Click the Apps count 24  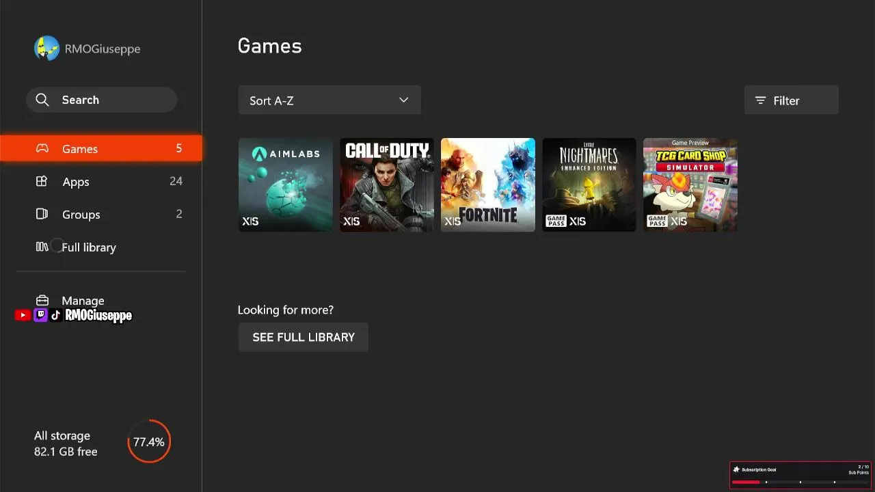coord(176,181)
